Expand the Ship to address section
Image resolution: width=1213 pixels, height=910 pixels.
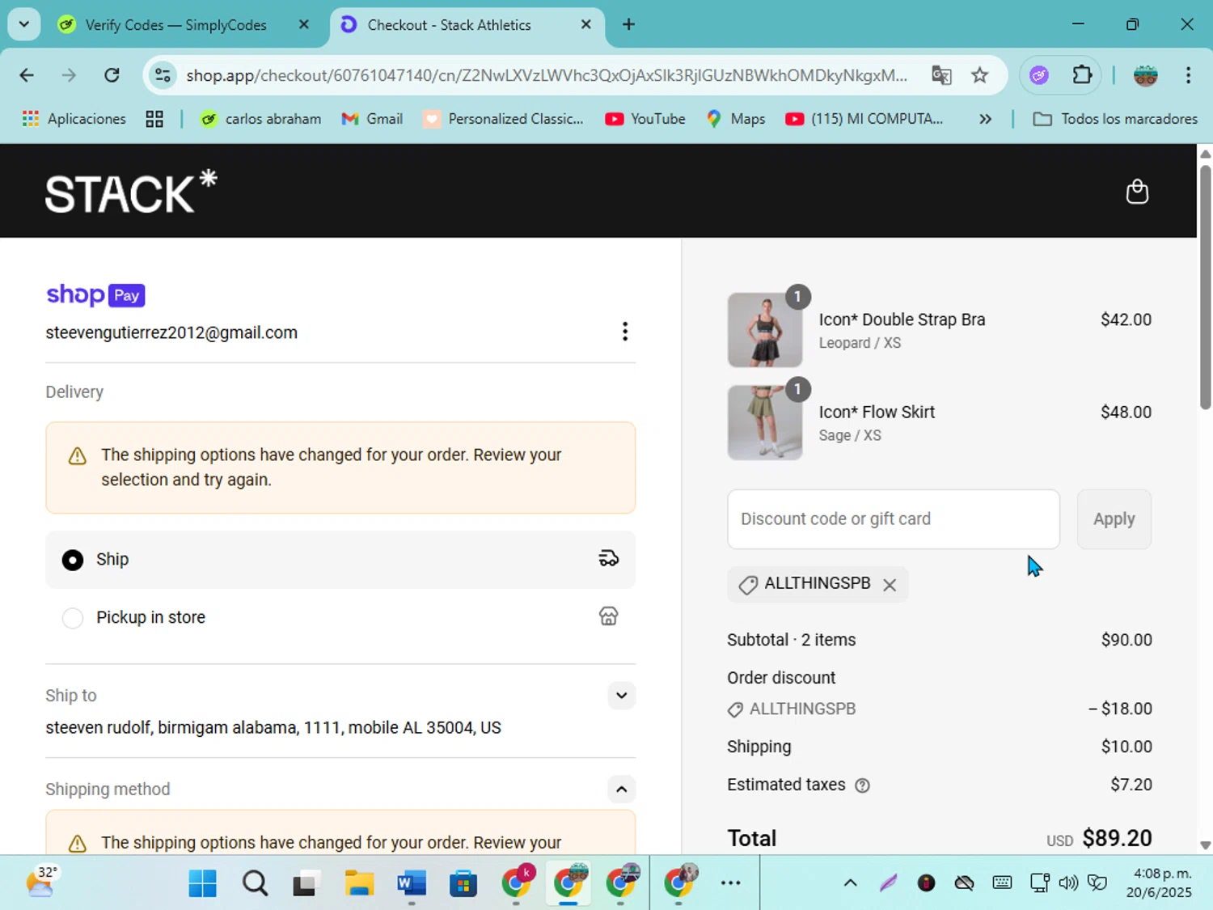[x=621, y=696]
